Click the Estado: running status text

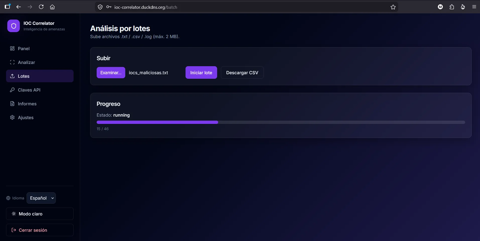(x=113, y=115)
